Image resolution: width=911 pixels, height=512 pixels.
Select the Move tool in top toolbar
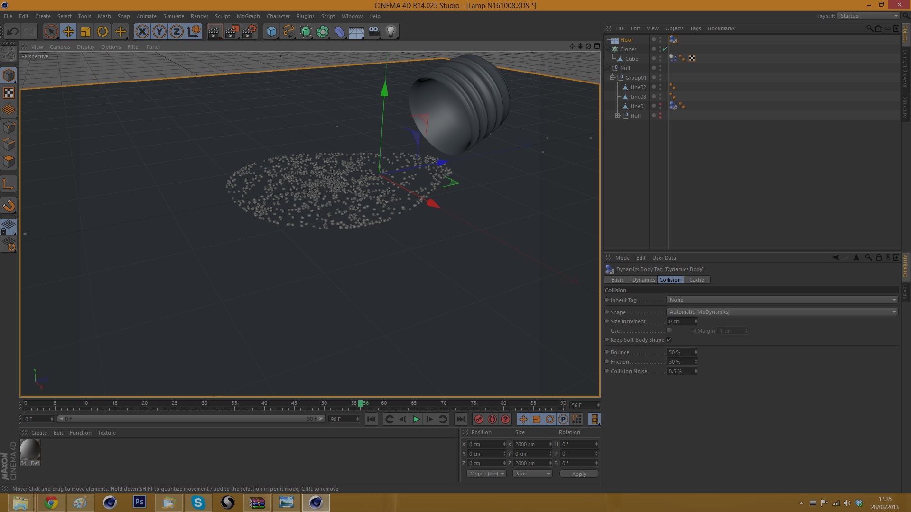(x=68, y=32)
